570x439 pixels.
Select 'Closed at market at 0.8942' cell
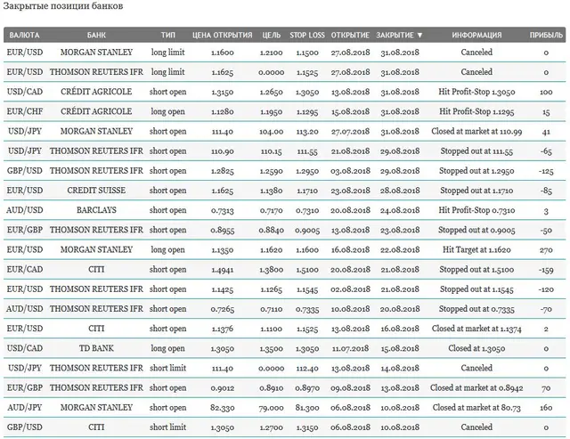pos(476,387)
